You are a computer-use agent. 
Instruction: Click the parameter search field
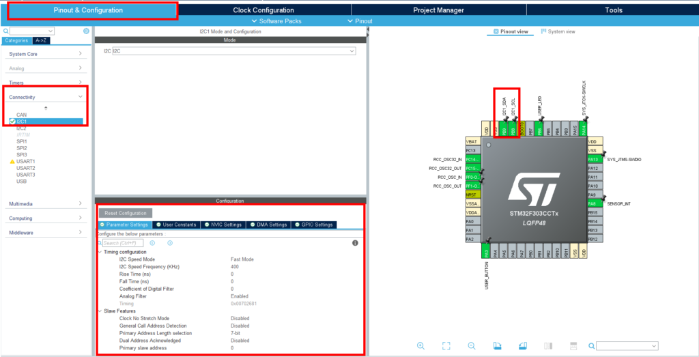tap(123, 243)
